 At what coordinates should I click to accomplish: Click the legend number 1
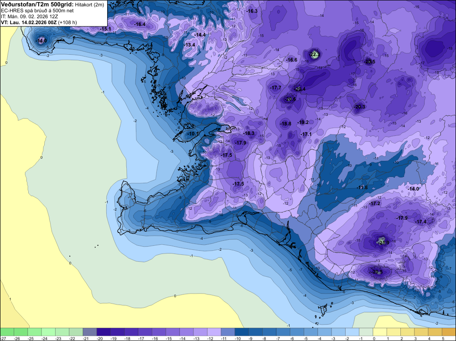[388, 339]
